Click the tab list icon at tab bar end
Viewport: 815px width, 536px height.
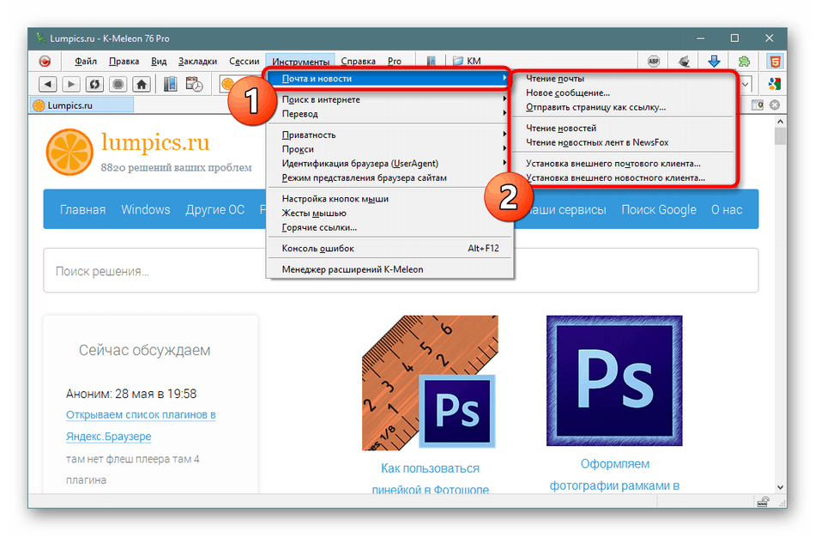click(758, 105)
